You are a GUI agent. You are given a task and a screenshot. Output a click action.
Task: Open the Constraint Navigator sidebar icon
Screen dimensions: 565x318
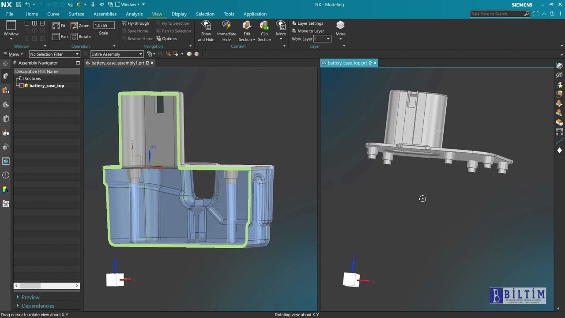[x=6, y=91]
